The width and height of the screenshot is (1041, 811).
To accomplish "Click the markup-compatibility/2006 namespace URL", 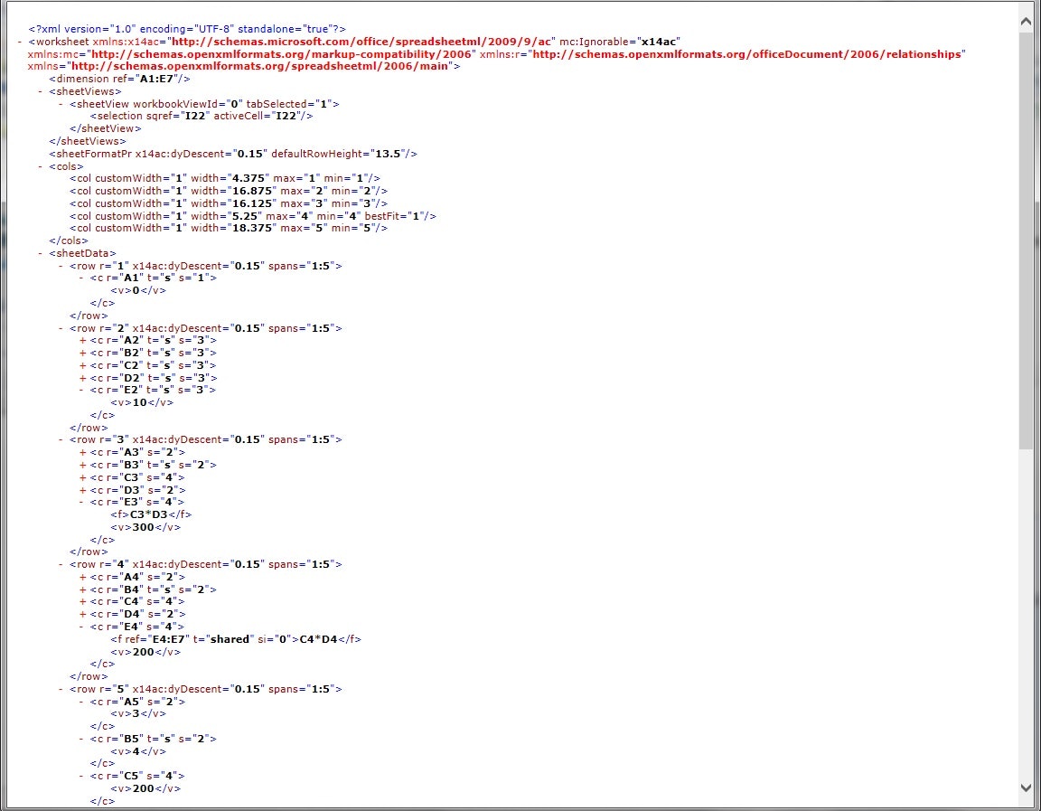I will tap(282, 54).
